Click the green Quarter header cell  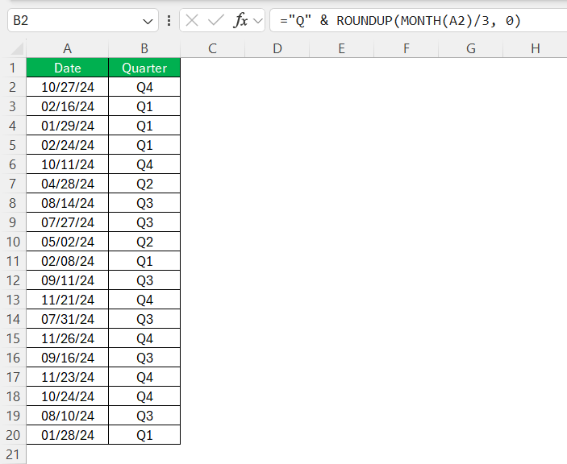[144, 68]
